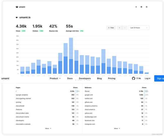Select the google.com referrer row
Viewport: 164px width, 136px height.
coord(117,95)
